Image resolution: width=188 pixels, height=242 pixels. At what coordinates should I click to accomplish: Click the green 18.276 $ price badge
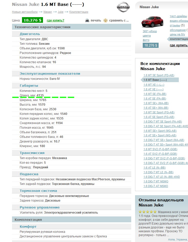coord(32,20)
